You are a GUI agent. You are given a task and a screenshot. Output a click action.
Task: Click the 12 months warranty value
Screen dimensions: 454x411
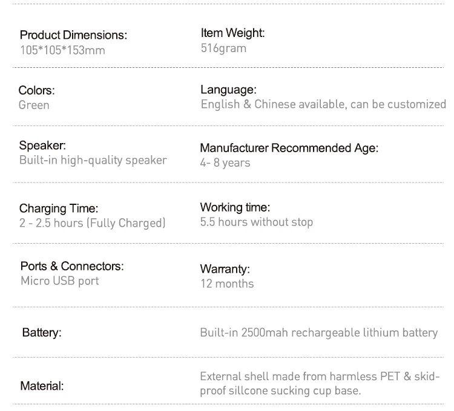227,283
